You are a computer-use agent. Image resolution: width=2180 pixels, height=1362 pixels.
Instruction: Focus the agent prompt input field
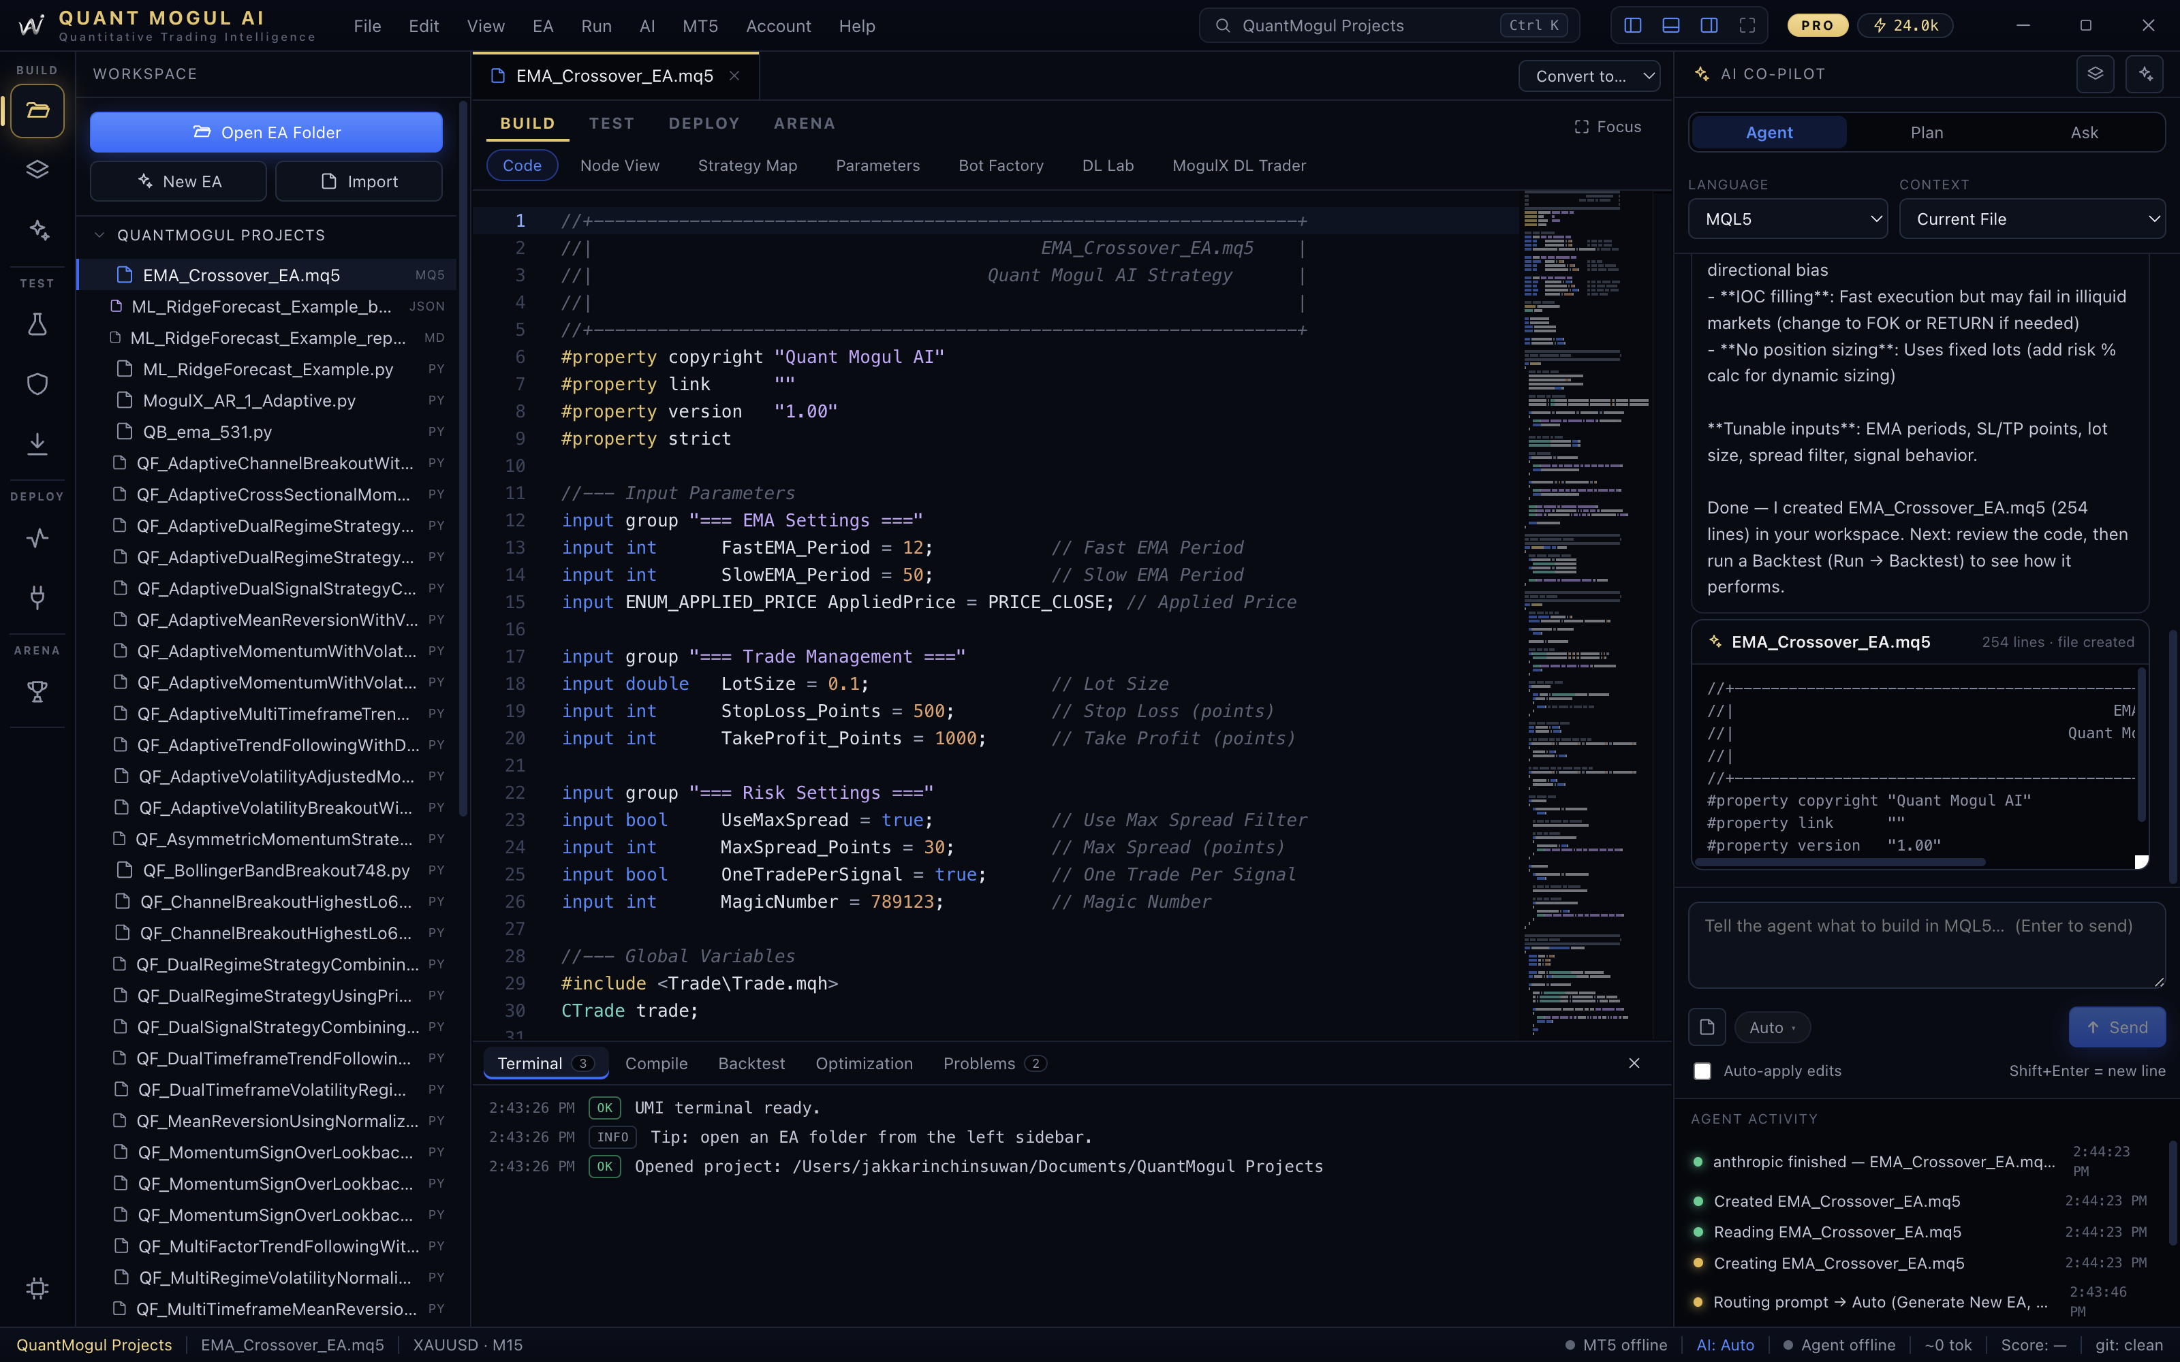pos(1926,945)
